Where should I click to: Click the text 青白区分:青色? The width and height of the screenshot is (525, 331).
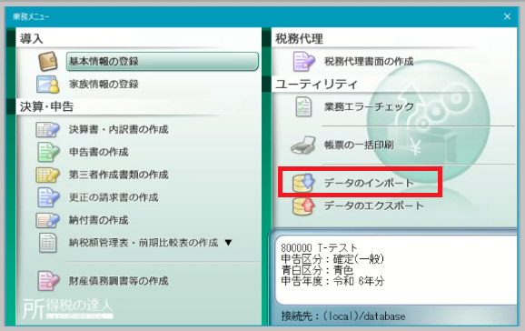317,270
